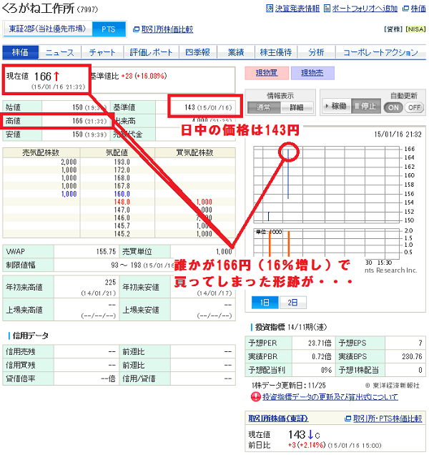Viewport: 429px width, 455px height.
Task: Switch to 株価 tab
Action: 20,52
